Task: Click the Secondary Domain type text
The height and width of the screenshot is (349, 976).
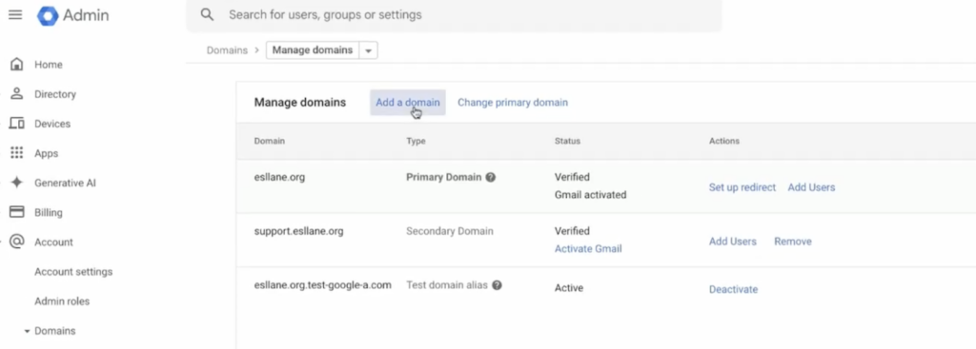Action: click(450, 231)
